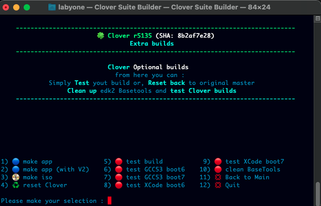
Task: Click 'test GCC53 boot6' text
Action: [x=156, y=169]
